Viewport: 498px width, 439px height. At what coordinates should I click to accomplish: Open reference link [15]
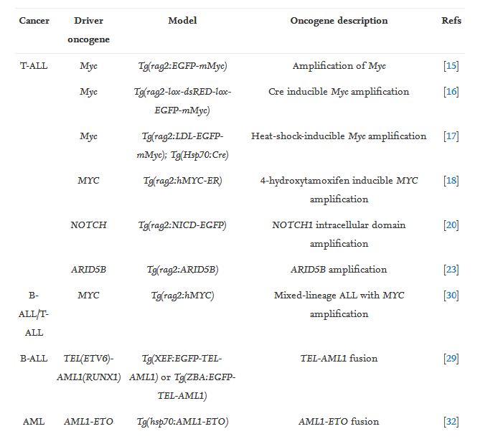coord(451,66)
